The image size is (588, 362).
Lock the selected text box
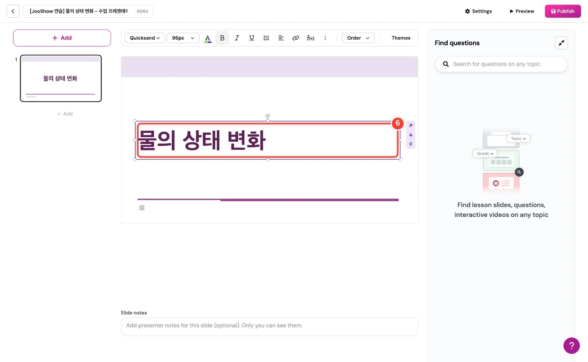411,135
